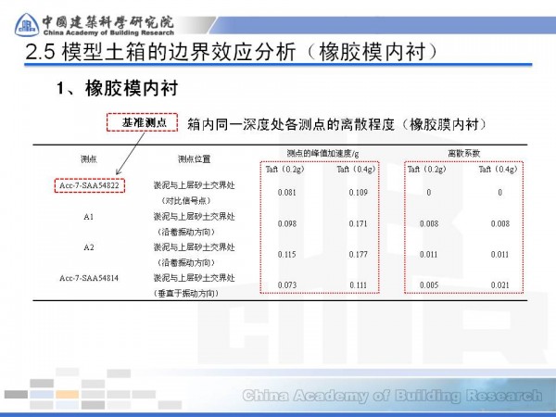
Task: Click the dispersion coefficient value 0.021
Action: 499,284
